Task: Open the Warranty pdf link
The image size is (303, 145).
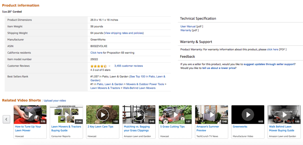Action: click(x=186, y=30)
